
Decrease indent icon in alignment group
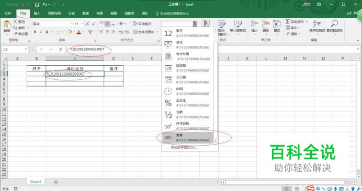click(121, 32)
